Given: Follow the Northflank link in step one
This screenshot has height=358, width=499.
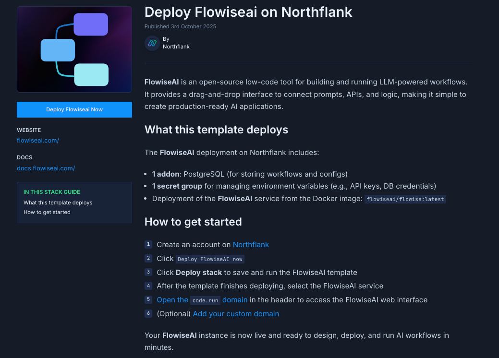Looking at the screenshot, I should [251, 245].
